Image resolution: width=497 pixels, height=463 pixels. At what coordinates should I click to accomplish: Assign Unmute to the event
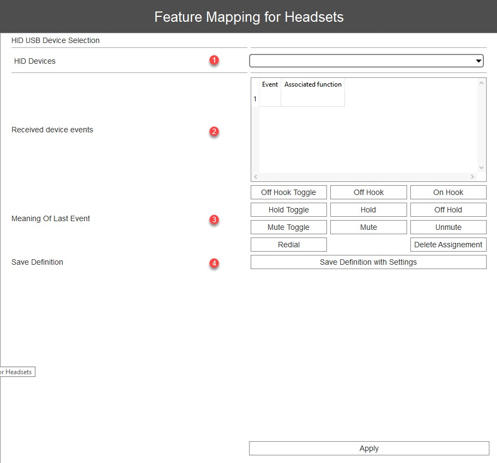[448, 227]
